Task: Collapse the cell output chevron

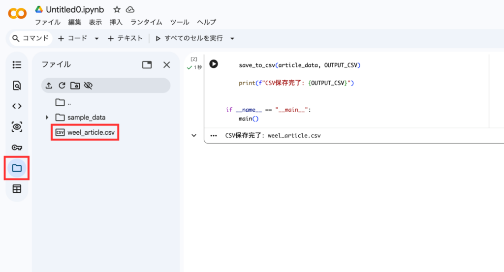Action: 194,136
